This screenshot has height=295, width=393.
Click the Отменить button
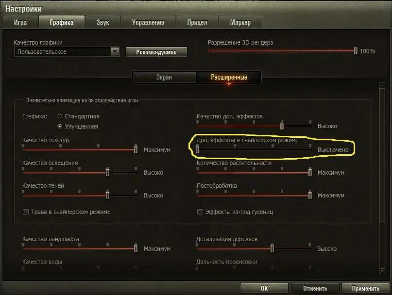tap(315, 288)
